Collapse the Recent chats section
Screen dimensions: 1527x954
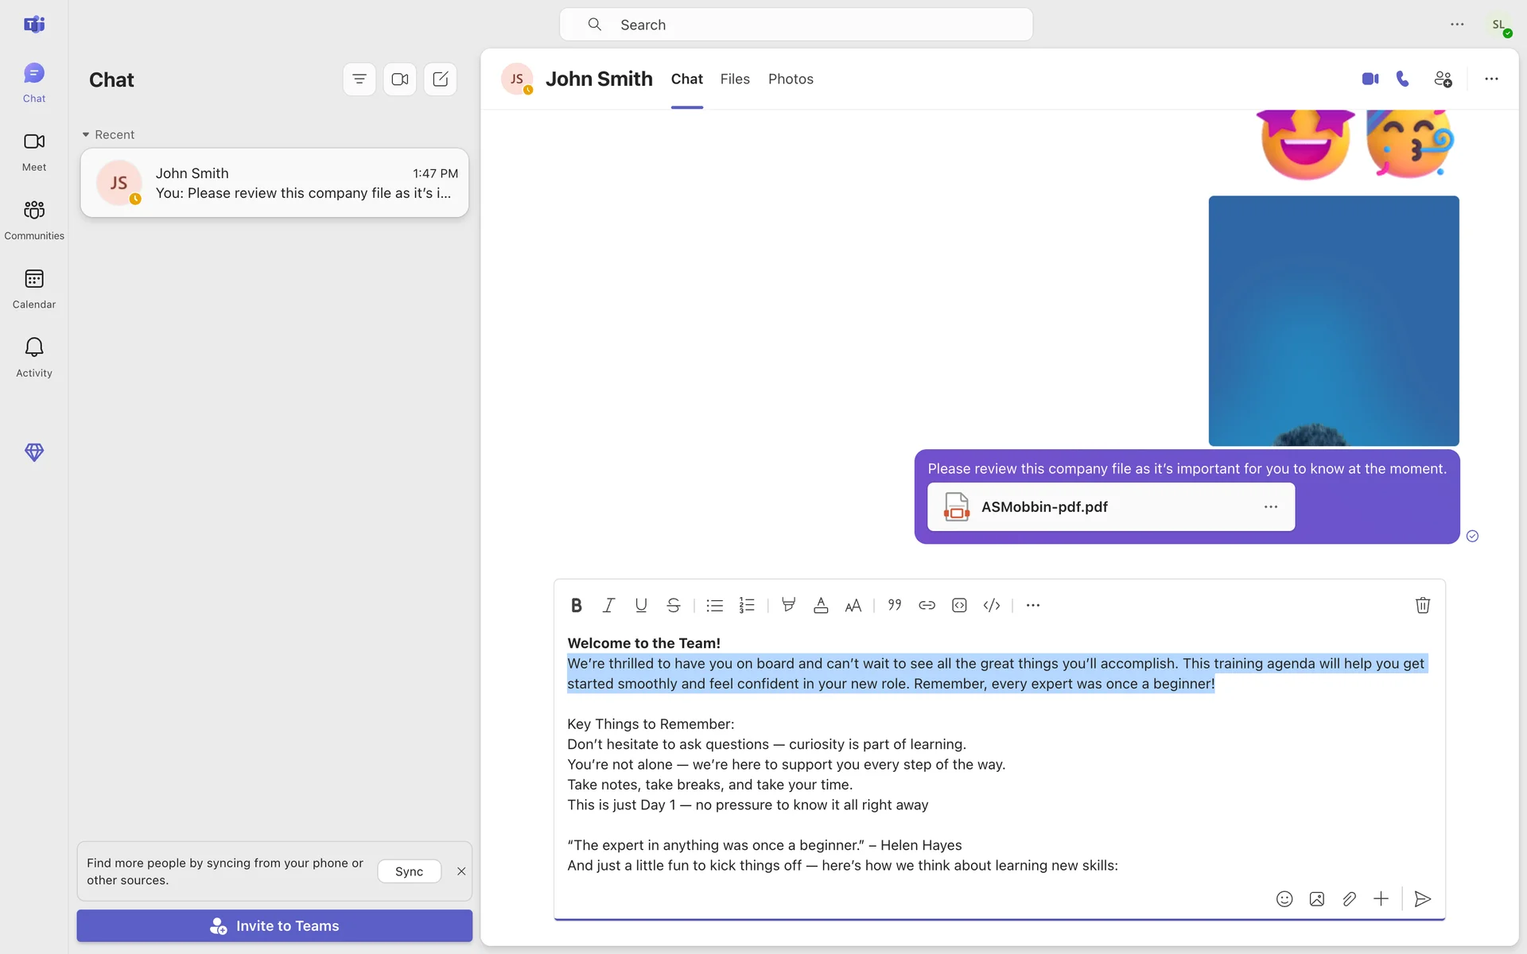[86, 135]
